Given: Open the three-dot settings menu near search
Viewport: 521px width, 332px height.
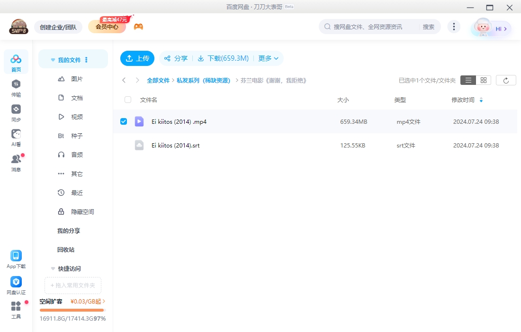Looking at the screenshot, I should tap(454, 27).
